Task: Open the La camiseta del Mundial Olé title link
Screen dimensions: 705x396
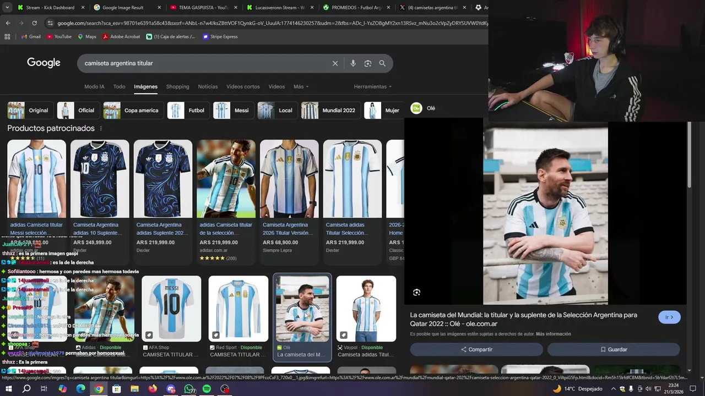Action: 523,319
